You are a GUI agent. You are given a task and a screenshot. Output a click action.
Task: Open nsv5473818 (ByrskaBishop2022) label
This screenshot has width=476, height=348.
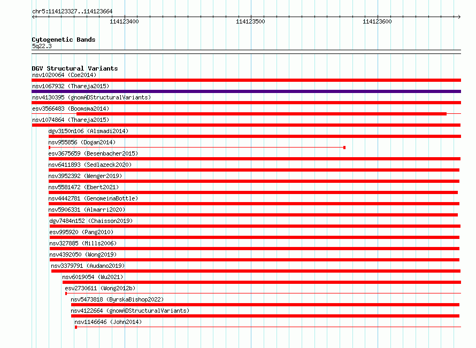[117, 299]
